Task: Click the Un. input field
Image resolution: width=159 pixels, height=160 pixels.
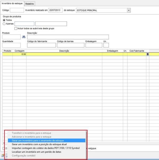Action: click(x=106, y=45)
